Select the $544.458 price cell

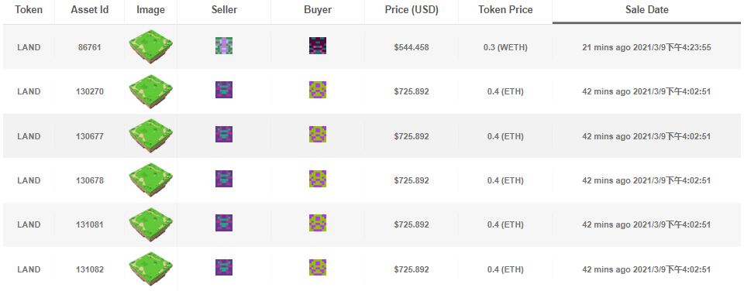(x=412, y=47)
